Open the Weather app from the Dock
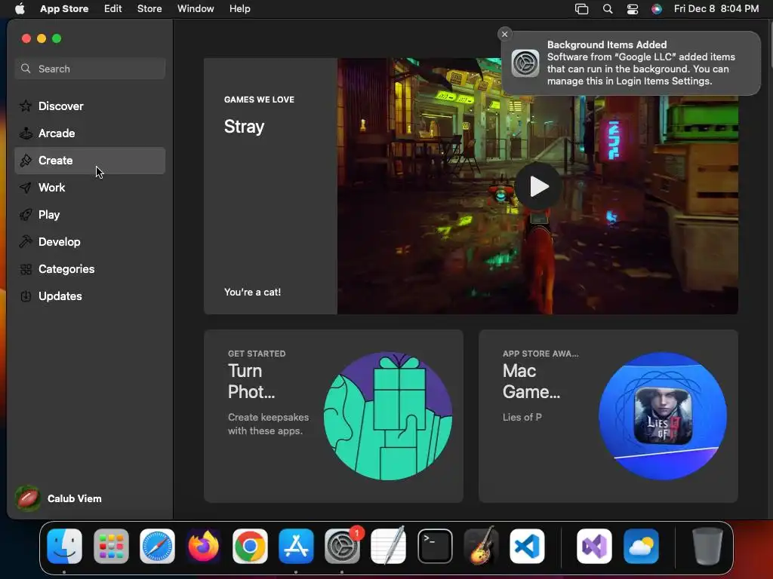Image resolution: width=773 pixels, height=579 pixels. click(x=641, y=546)
